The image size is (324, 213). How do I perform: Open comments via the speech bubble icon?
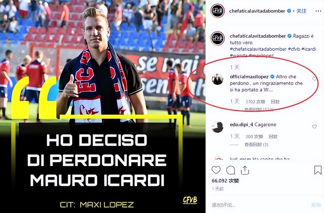[x=230, y=170]
